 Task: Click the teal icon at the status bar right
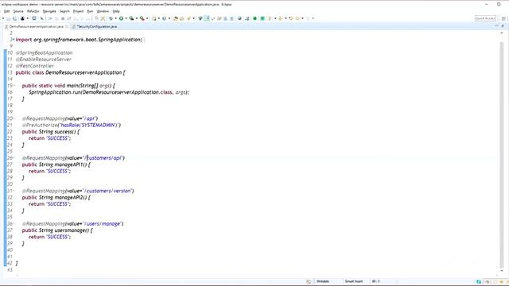pyautogui.click(x=479, y=282)
